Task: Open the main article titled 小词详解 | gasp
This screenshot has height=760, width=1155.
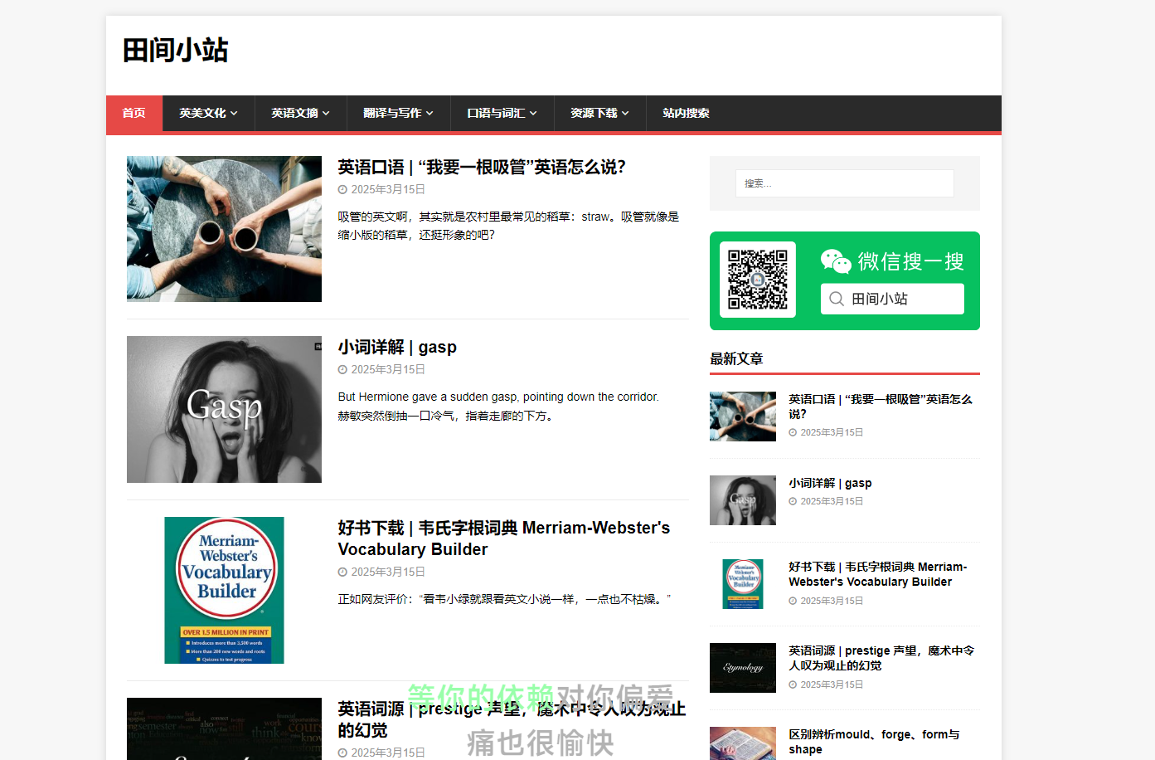Action: (397, 347)
